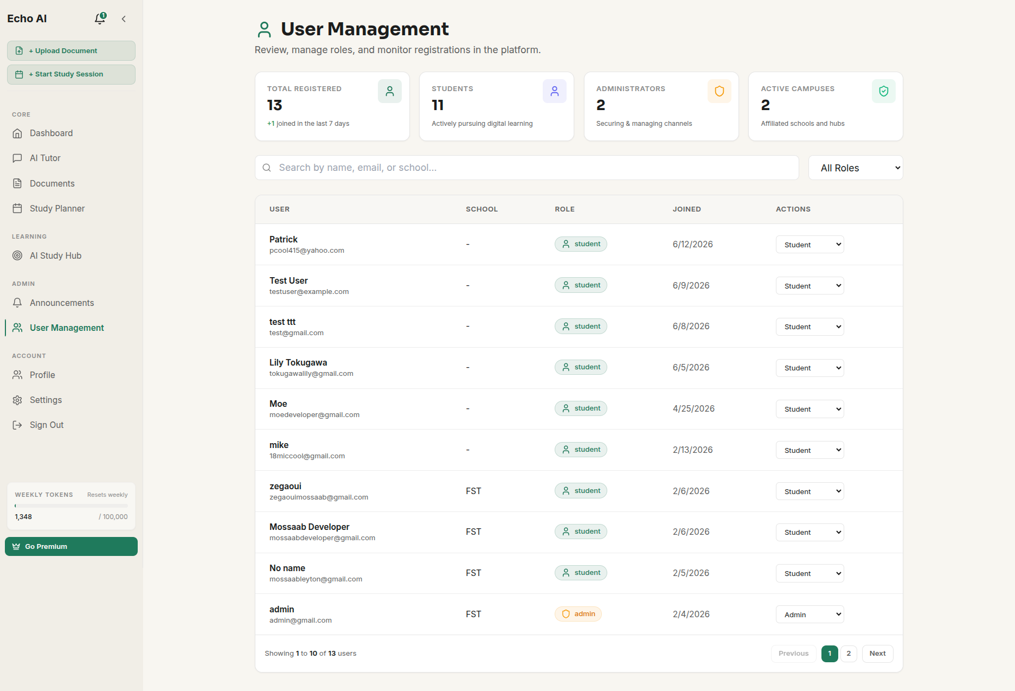The width and height of the screenshot is (1015, 691).
Task: Click the Total Registered user icon
Action: pyautogui.click(x=390, y=91)
